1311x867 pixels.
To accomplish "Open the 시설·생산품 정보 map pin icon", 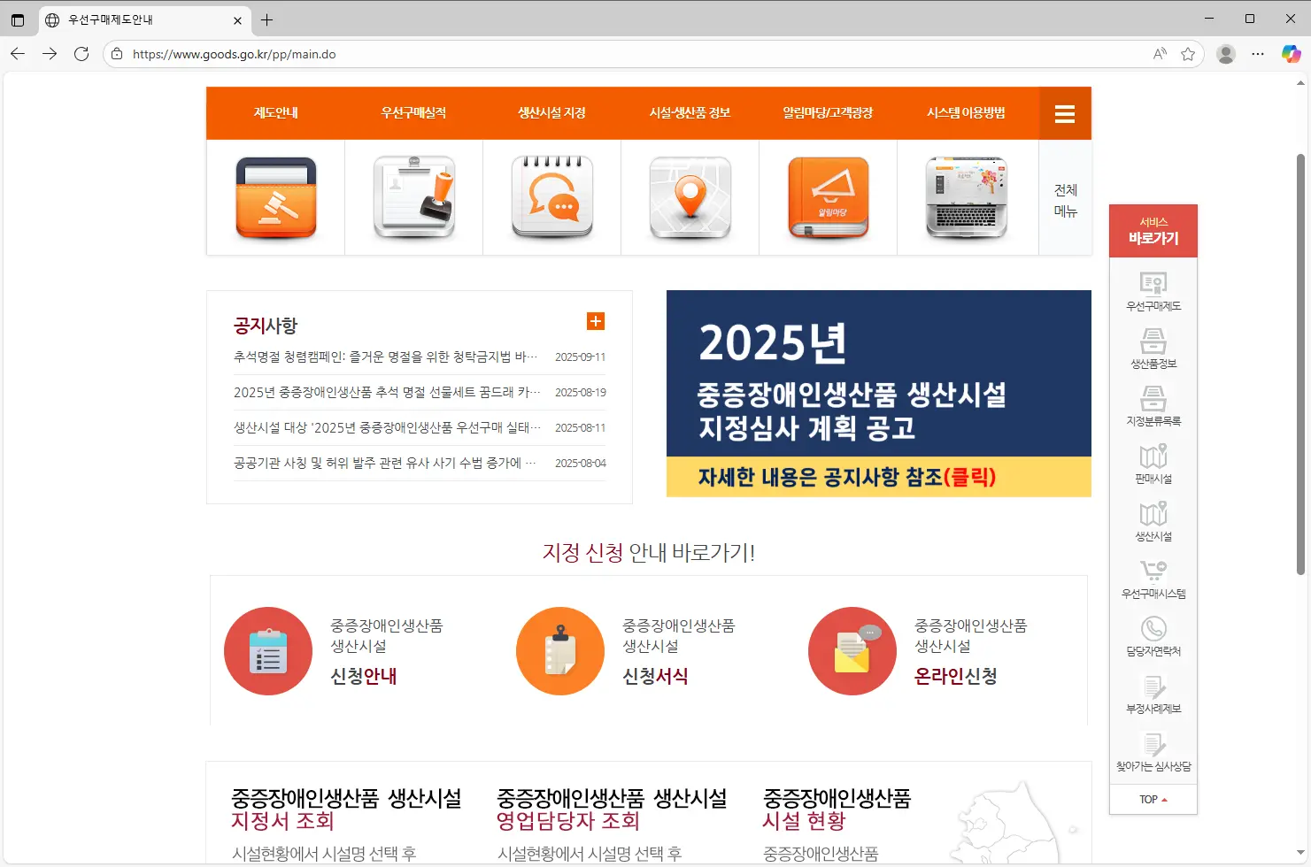I will [690, 197].
